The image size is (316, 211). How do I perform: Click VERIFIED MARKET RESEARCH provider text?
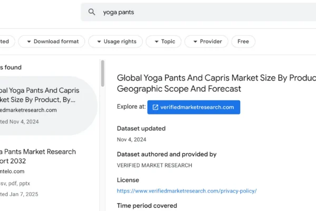point(154,165)
